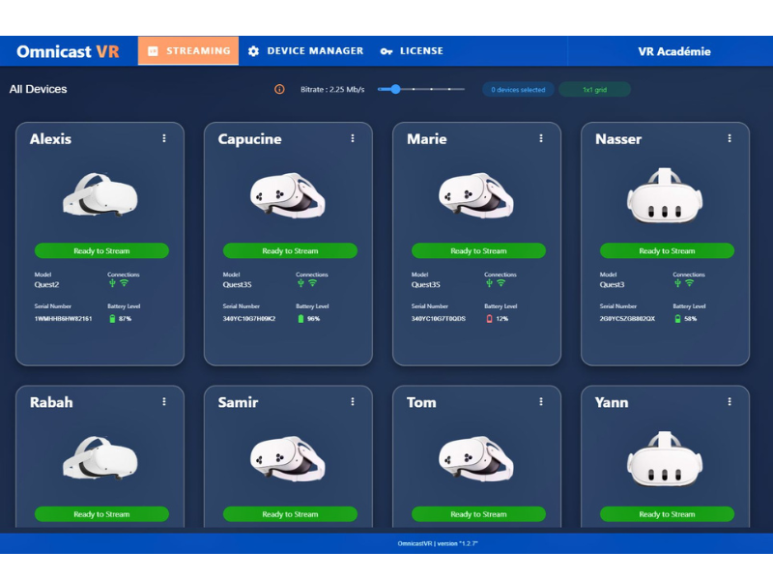Open the kebab menu on Marie card
The image size is (773, 580).
pyautogui.click(x=541, y=138)
